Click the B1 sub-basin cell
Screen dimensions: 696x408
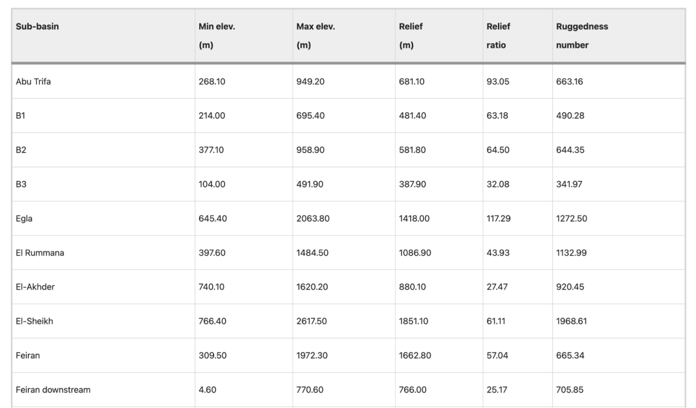click(21, 116)
